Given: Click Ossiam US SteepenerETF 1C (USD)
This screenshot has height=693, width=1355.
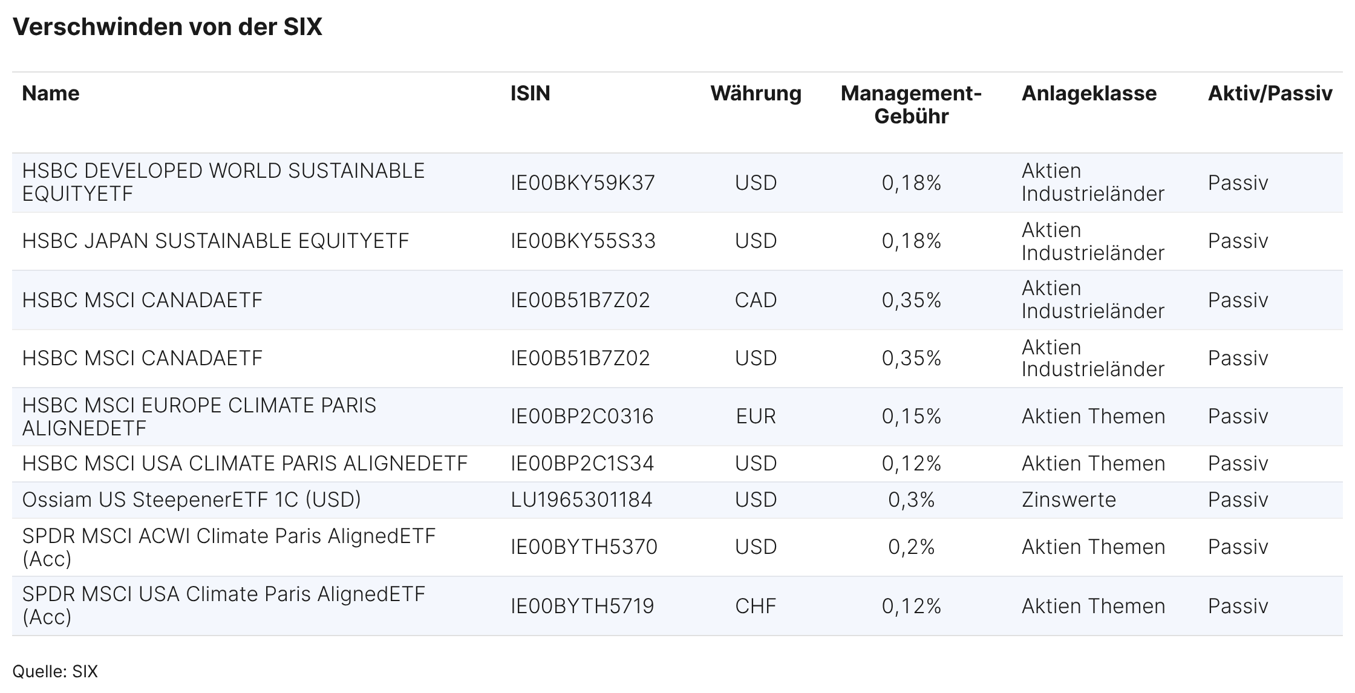Looking at the screenshot, I should tap(191, 500).
